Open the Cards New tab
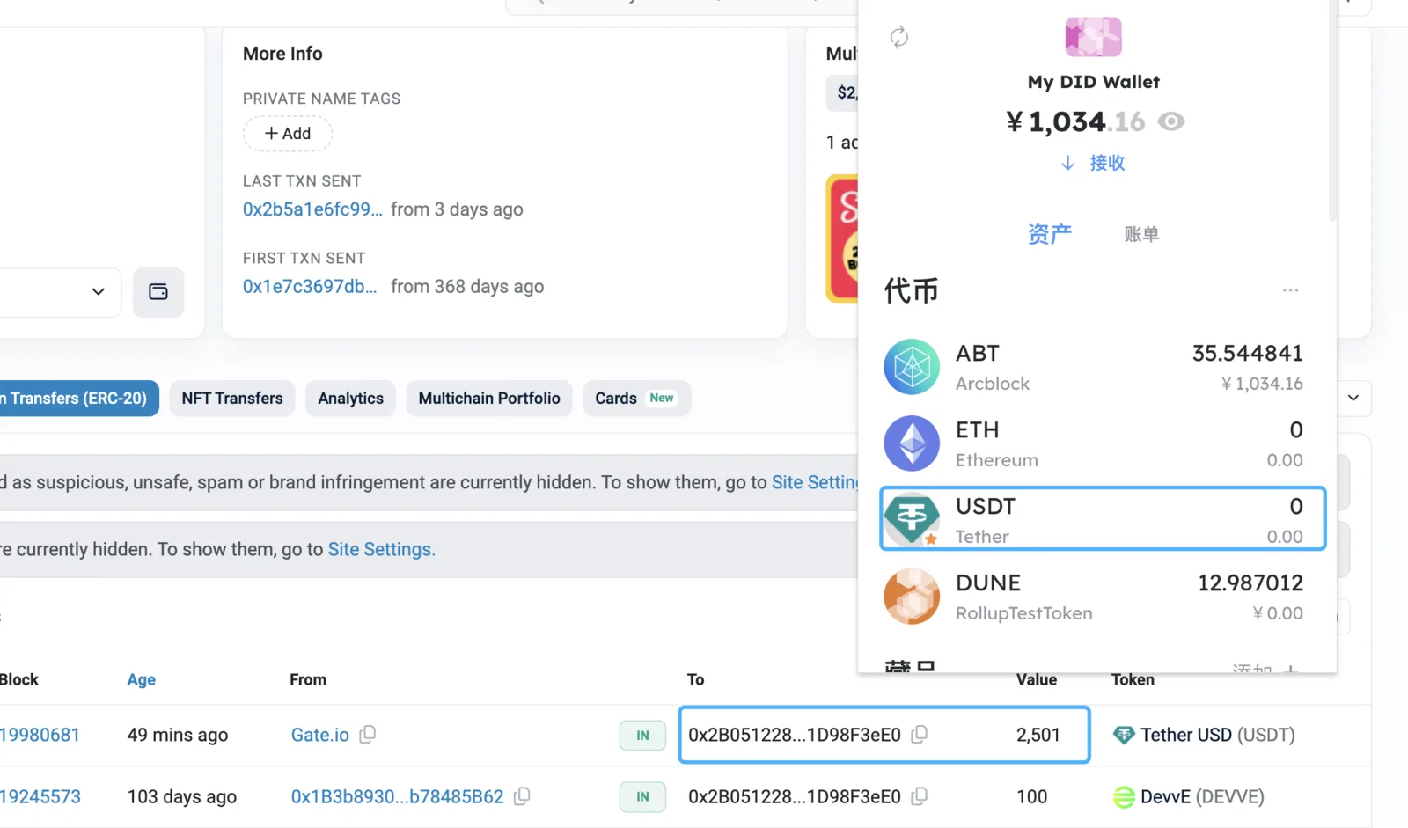 click(x=636, y=399)
